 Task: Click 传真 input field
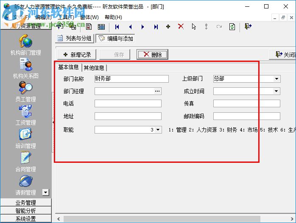[x=247, y=103]
